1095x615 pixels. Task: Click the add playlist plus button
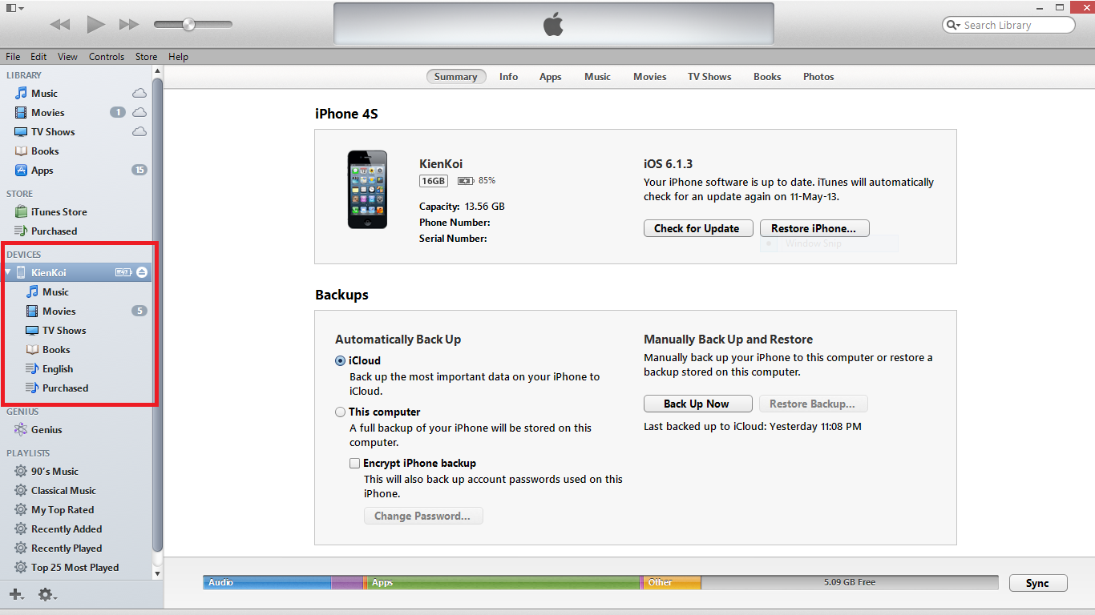(16, 594)
